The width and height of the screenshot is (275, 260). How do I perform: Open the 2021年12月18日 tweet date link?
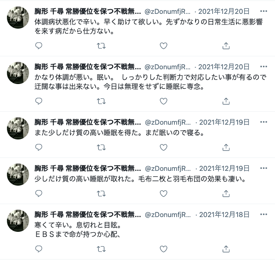point(224,215)
